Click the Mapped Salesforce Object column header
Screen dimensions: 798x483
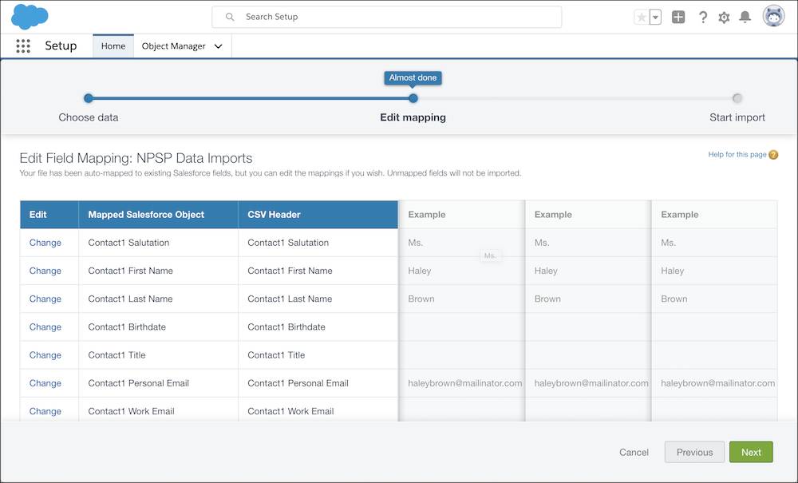click(158, 214)
